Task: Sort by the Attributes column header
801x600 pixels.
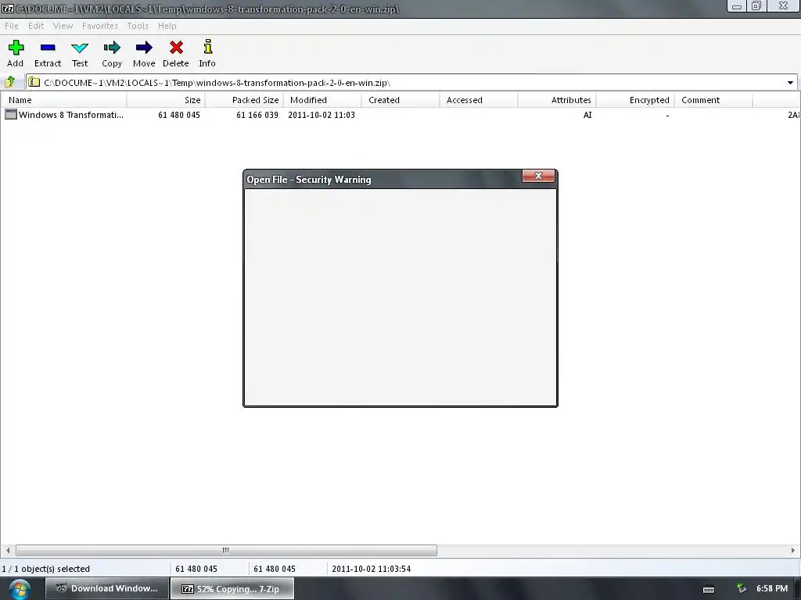Action: point(557,100)
